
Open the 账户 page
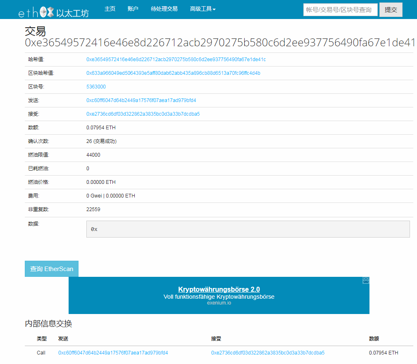[x=133, y=9]
